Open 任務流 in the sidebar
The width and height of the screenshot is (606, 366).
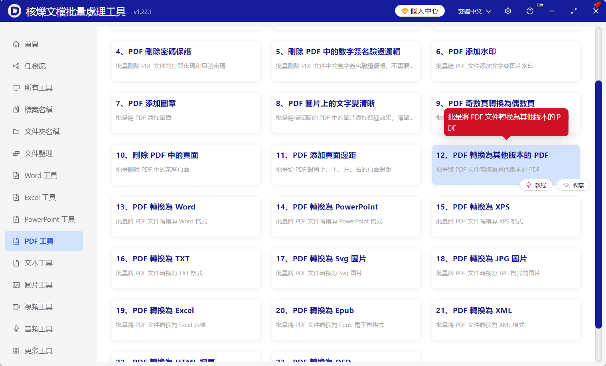point(44,66)
